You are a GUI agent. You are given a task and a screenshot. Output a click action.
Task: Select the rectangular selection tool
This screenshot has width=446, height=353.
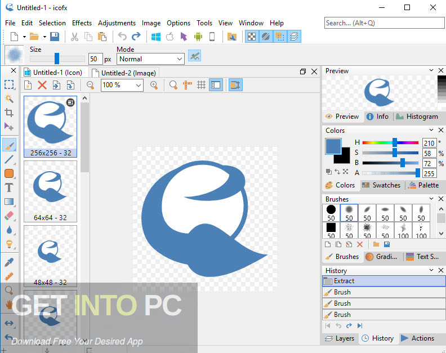pyautogui.click(x=9, y=84)
